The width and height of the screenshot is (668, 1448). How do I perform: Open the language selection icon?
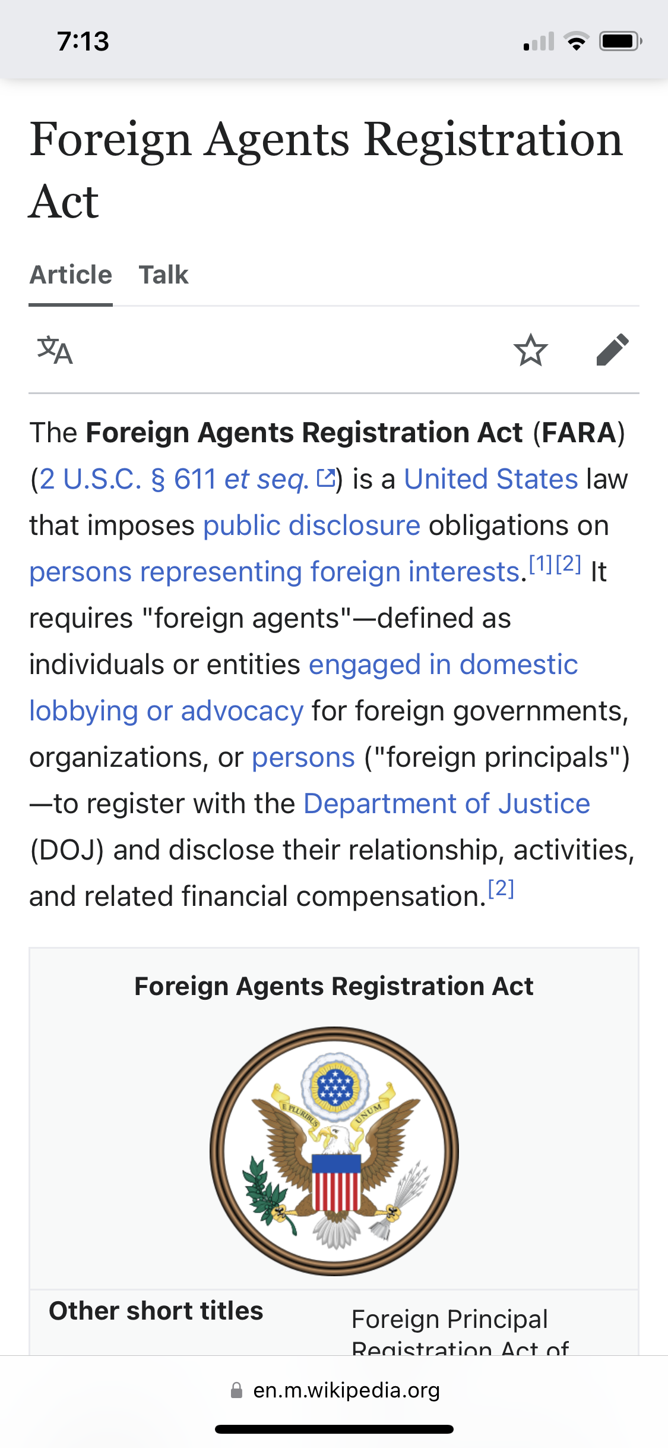click(x=55, y=350)
